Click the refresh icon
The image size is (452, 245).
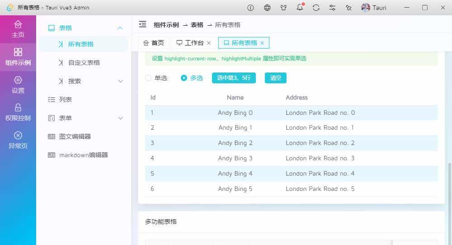pos(316,8)
